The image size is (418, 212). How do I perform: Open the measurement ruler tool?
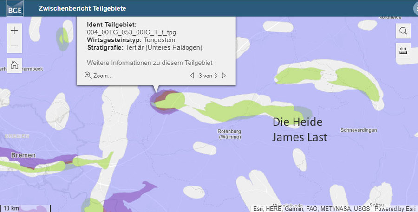point(403,50)
